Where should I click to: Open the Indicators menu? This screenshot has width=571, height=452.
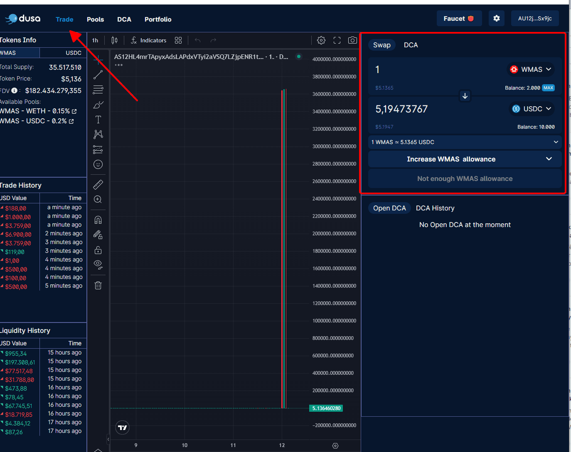pos(148,40)
